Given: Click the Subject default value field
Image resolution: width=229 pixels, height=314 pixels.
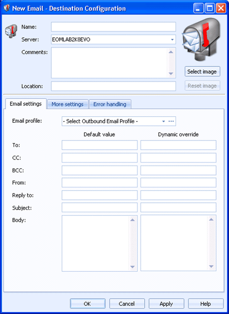Looking at the screenshot, I should coord(99,208).
